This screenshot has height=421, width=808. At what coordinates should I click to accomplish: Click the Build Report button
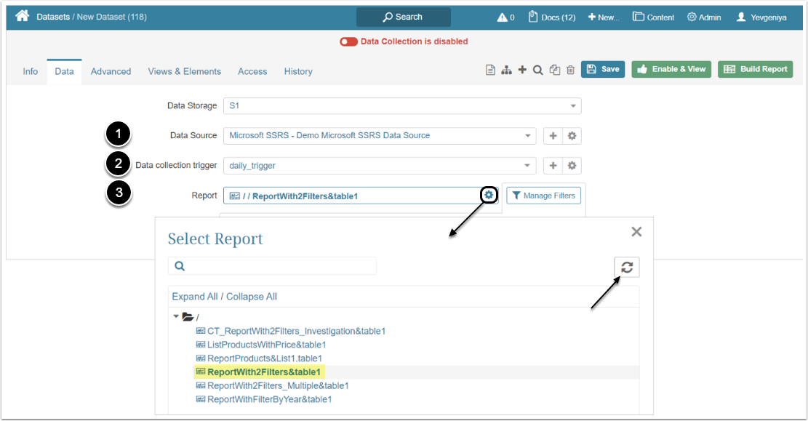pos(756,69)
